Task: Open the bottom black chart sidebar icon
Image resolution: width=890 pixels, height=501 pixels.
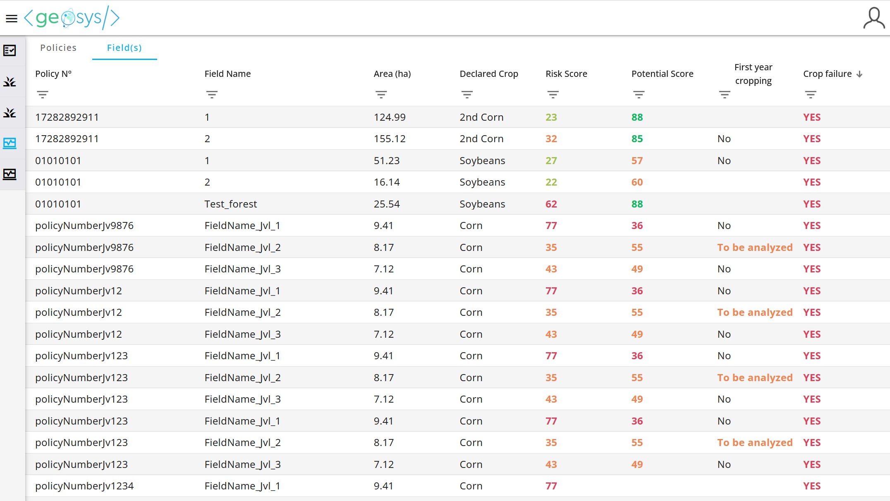Action: [10, 174]
